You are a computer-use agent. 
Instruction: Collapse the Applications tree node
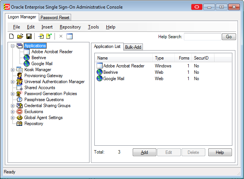13,46
